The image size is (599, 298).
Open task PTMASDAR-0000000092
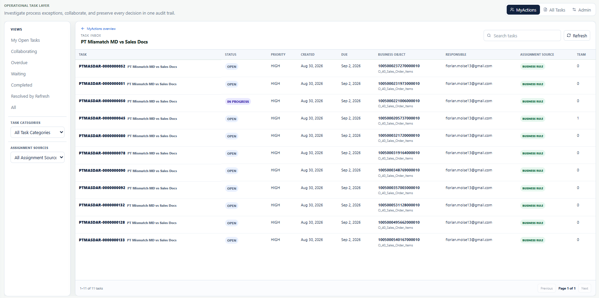pos(102,188)
